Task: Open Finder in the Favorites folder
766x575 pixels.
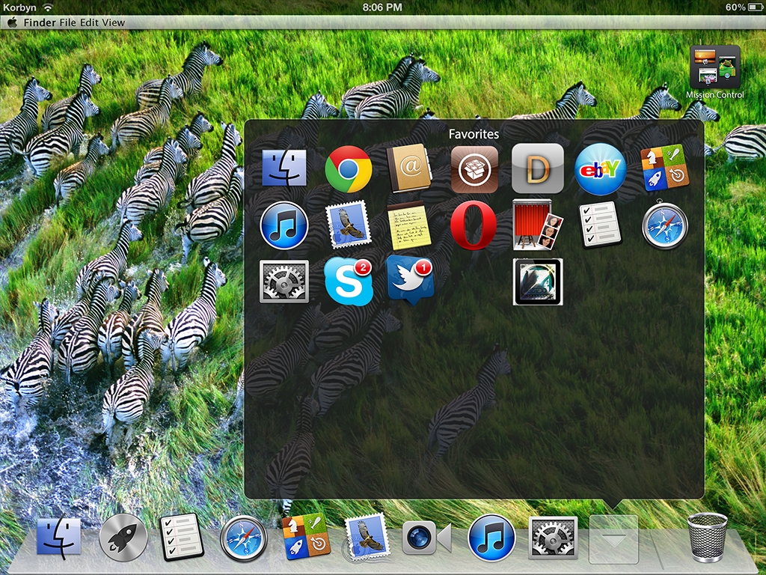Action: click(284, 168)
